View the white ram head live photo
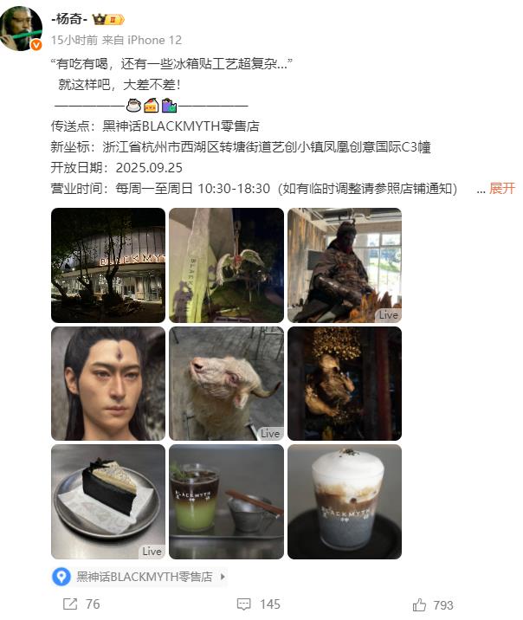 [x=226, y=383]
